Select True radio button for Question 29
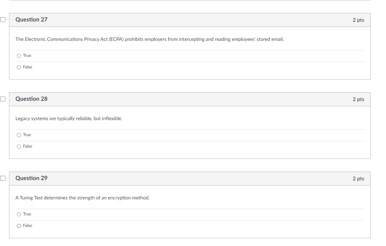 coord(19,214)
